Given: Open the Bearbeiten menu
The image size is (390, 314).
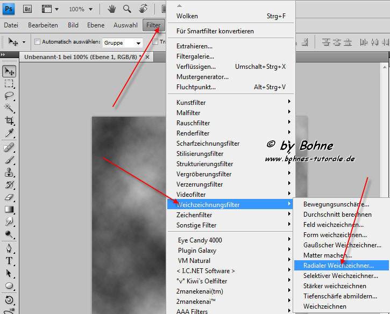Looking at the screenshot, I should [x=43, y=25].
